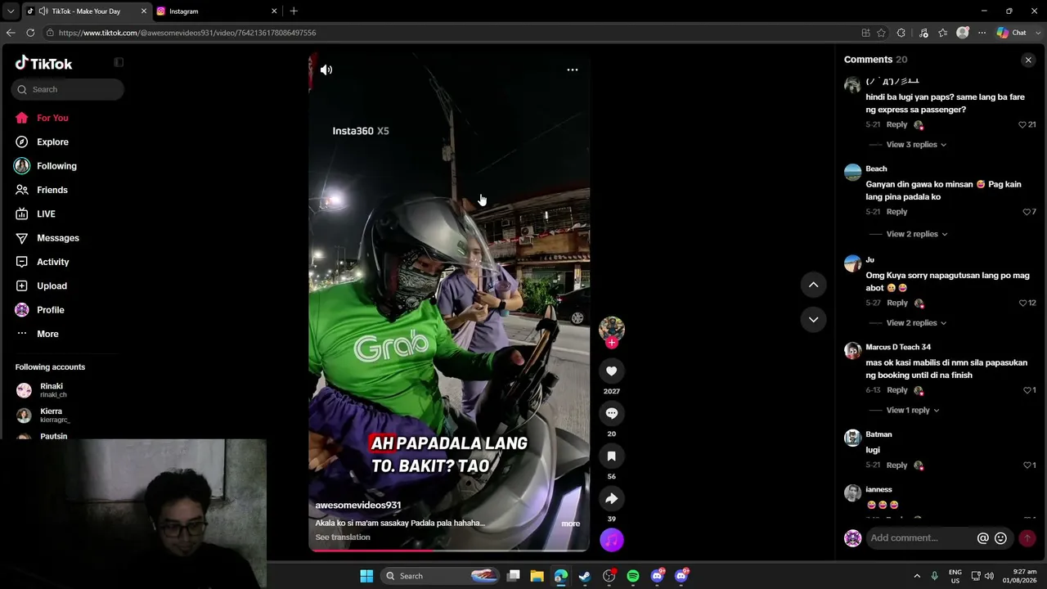This screenshot has height=589, width=1047.
Task: Post the comment with the send arrow
Action: [1027, 538]
